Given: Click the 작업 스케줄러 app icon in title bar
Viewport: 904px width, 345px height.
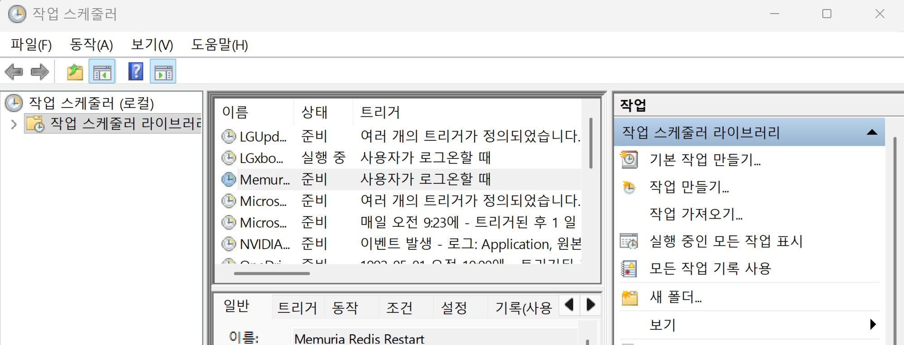Looking at the screenshot, I should 17,14.
